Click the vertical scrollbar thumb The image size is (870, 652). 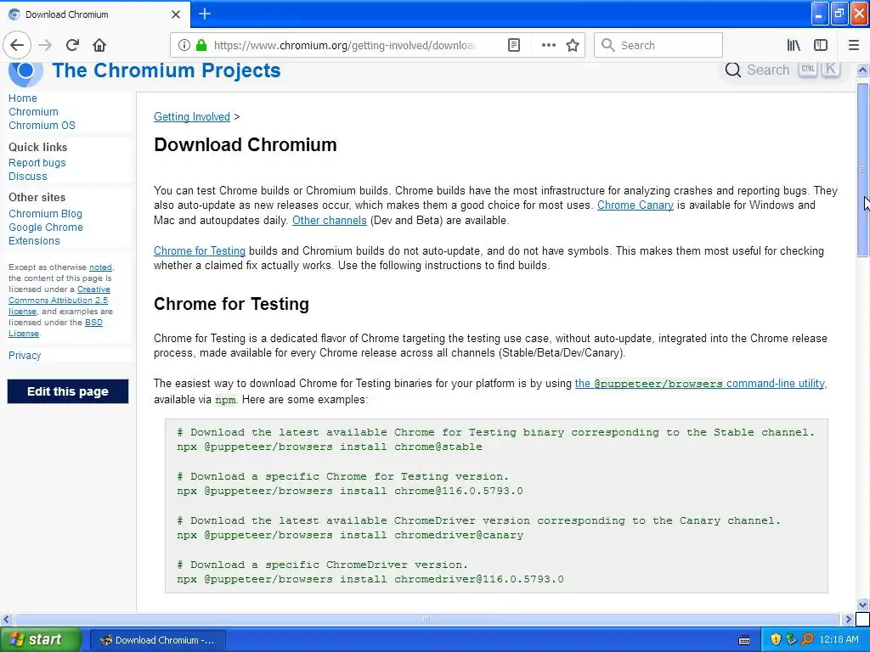(x=862, y=170)
